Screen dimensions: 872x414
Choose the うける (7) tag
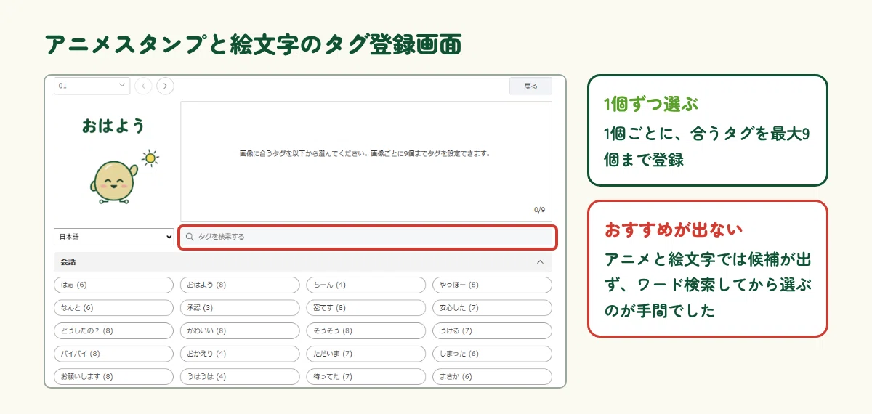[492, 330]
